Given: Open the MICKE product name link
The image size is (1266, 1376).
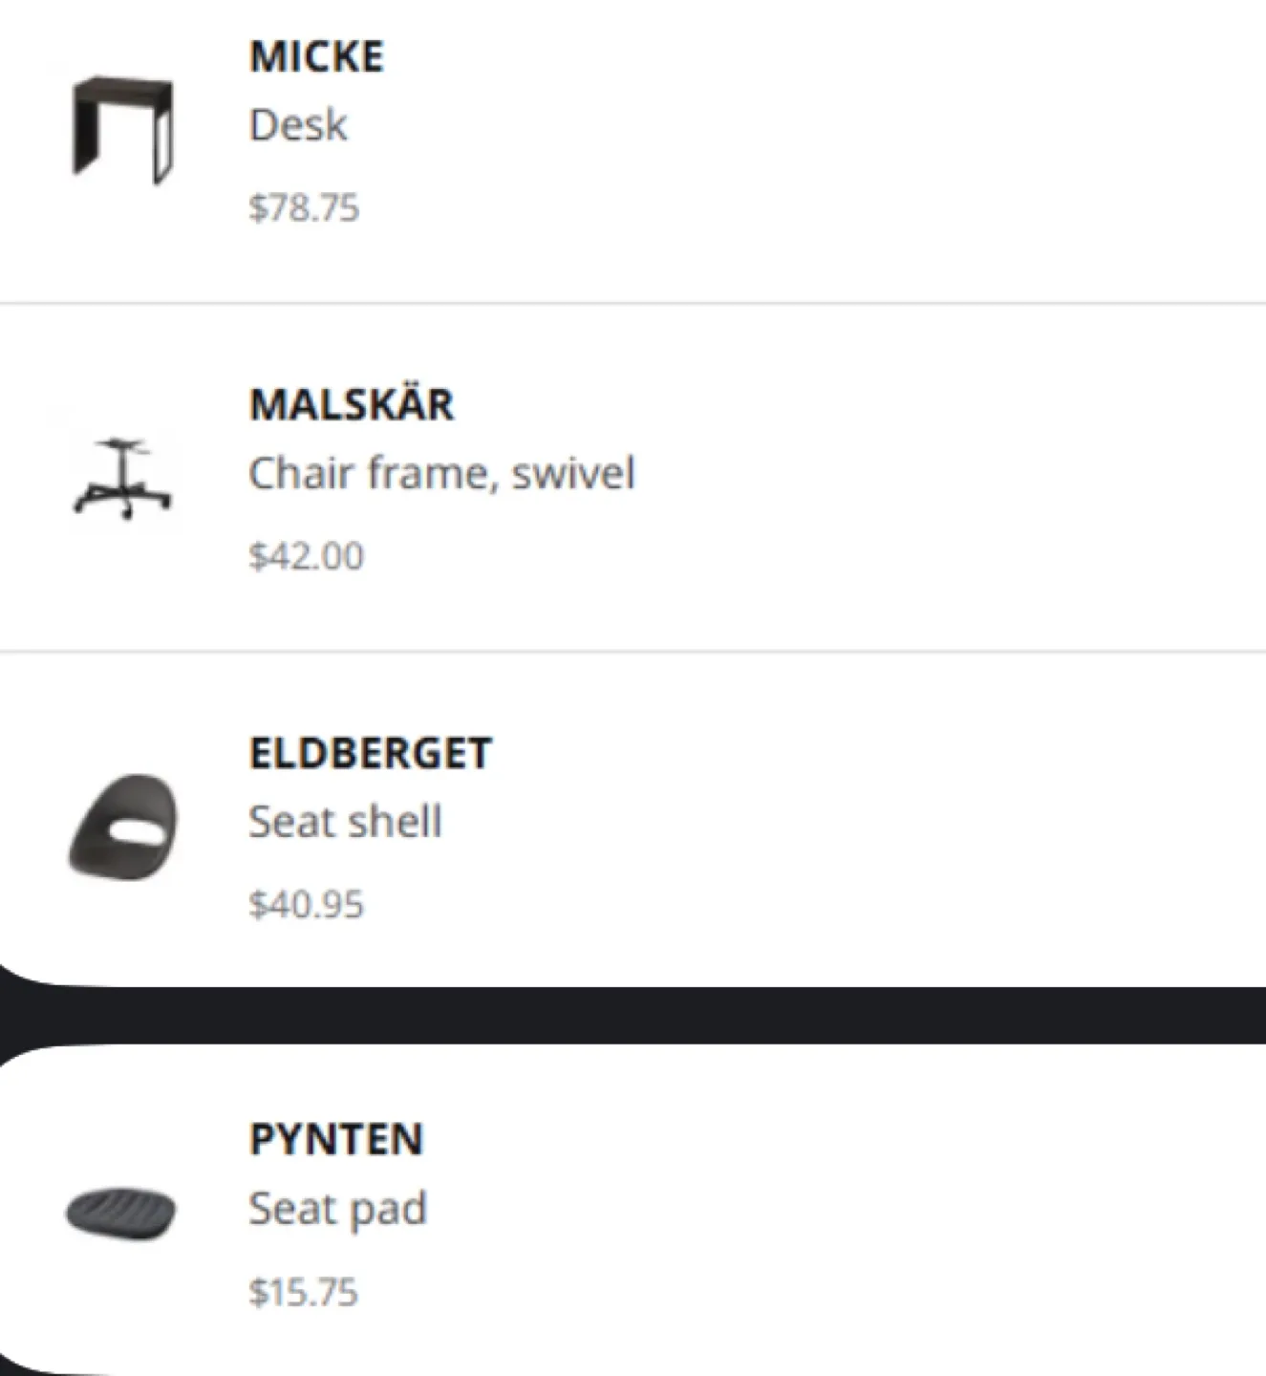Looking at the screenshot, I should [x=315, y=55].
